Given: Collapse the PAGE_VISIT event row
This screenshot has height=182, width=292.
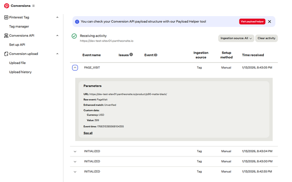Looking at the screenshot, I should tap(75, 68).
